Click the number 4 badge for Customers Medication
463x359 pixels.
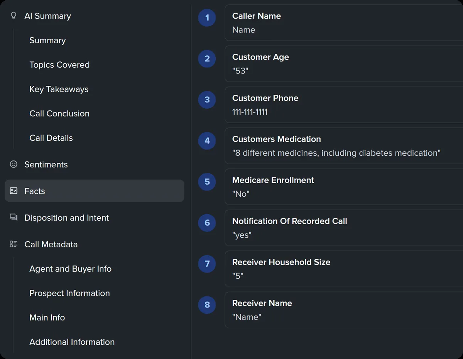click(207, 141)
